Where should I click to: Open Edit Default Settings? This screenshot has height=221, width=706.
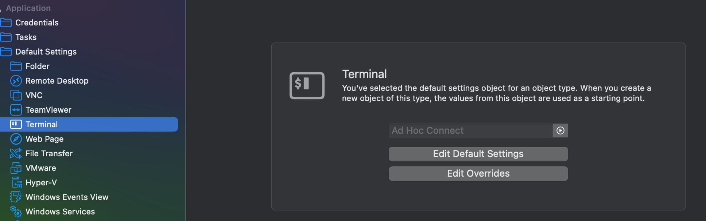tap(478, 154)
